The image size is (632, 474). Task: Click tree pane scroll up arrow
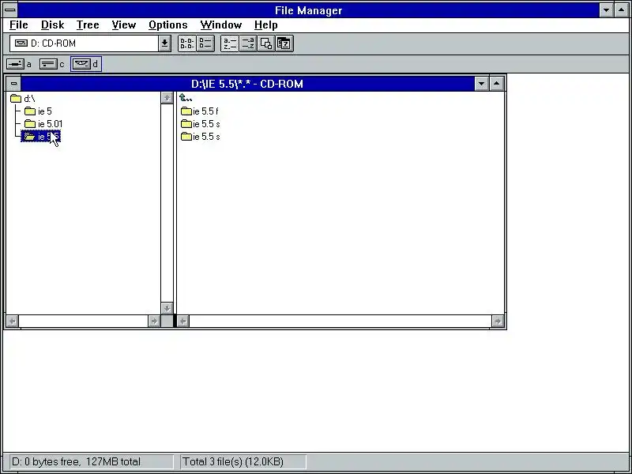167,98
